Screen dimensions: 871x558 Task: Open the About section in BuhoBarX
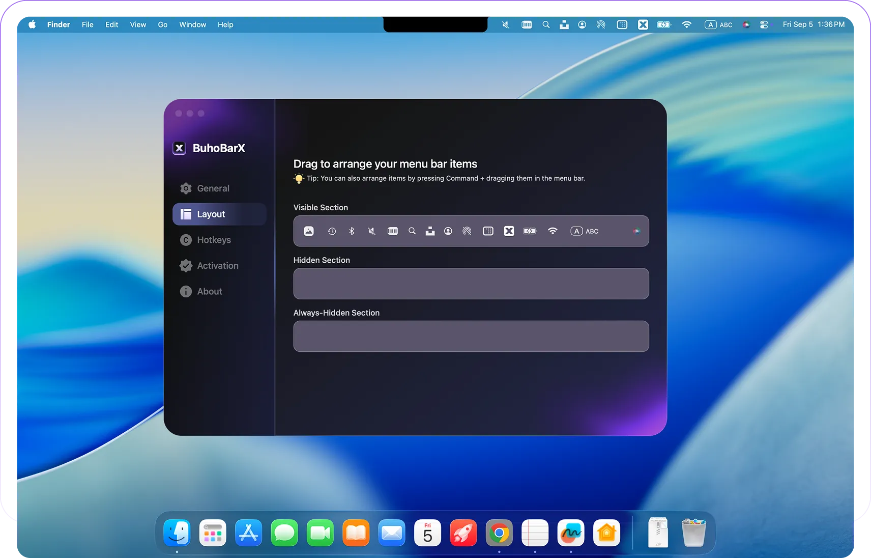pyautogui.click(x=209, y=291)
